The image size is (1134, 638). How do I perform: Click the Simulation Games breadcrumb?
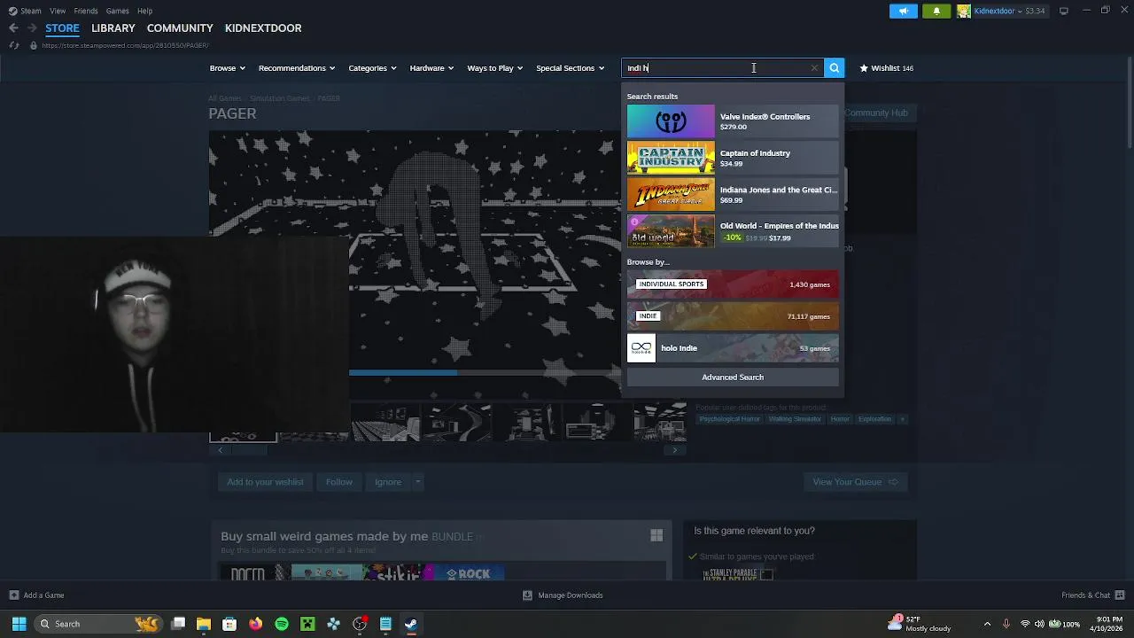[279, 98]
